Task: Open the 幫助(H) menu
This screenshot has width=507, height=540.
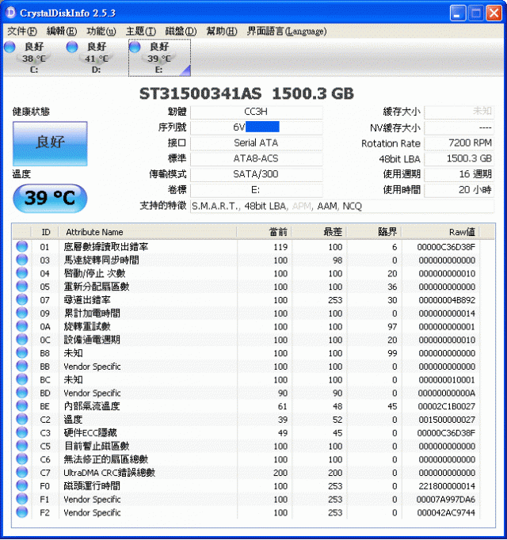Action: pos(222,32)
